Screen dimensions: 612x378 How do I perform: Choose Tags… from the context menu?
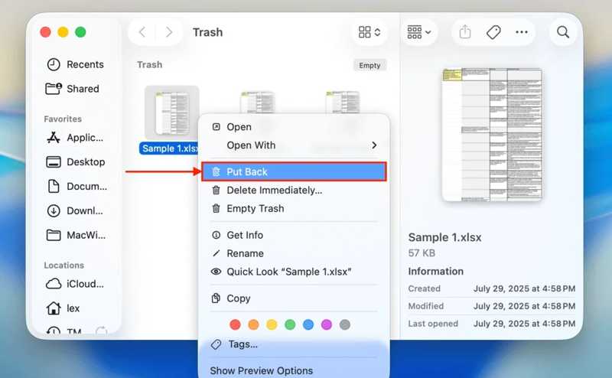[294, 344]
